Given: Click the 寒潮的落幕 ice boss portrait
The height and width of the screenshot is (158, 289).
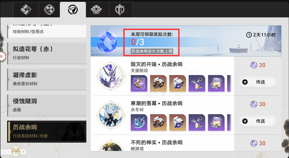Looking at the screenshot, I should (111, 115).
